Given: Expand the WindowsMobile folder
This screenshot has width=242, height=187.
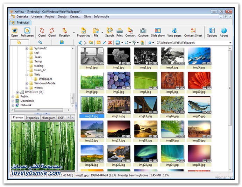Looking at the screenshot, I should (x=27, y=84).
